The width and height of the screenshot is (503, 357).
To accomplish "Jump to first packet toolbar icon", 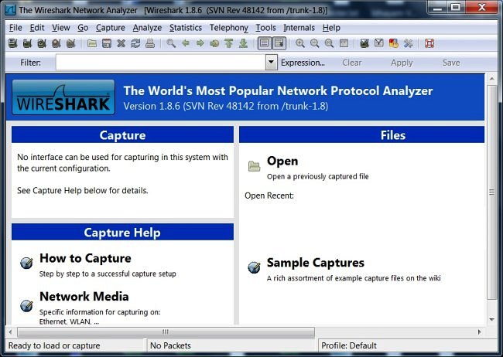I will click(229, 43).
